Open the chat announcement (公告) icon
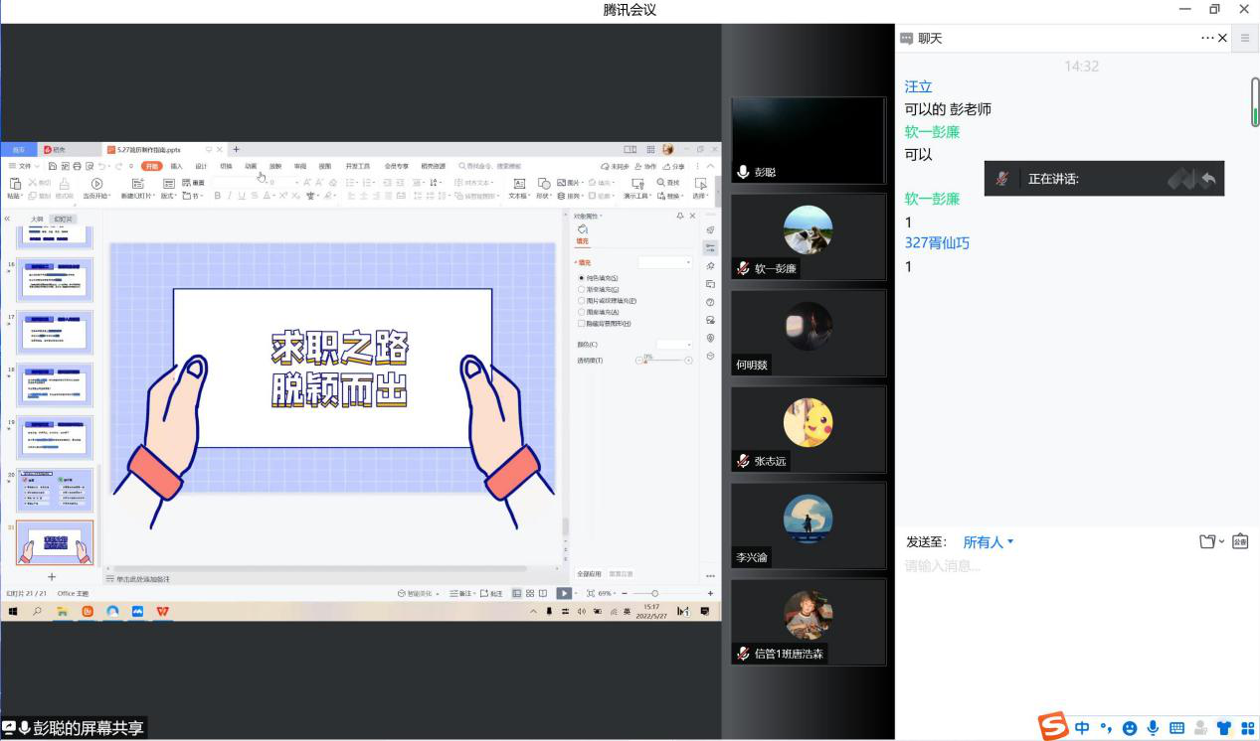 point(1240,541)
